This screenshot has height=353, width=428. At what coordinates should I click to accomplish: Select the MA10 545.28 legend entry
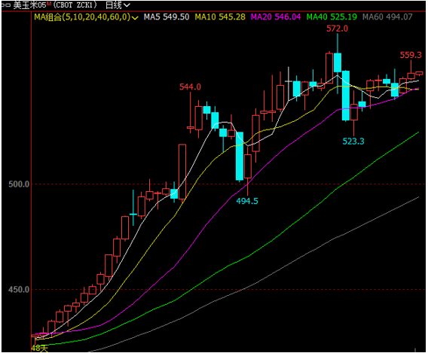[x=220, y=17]
